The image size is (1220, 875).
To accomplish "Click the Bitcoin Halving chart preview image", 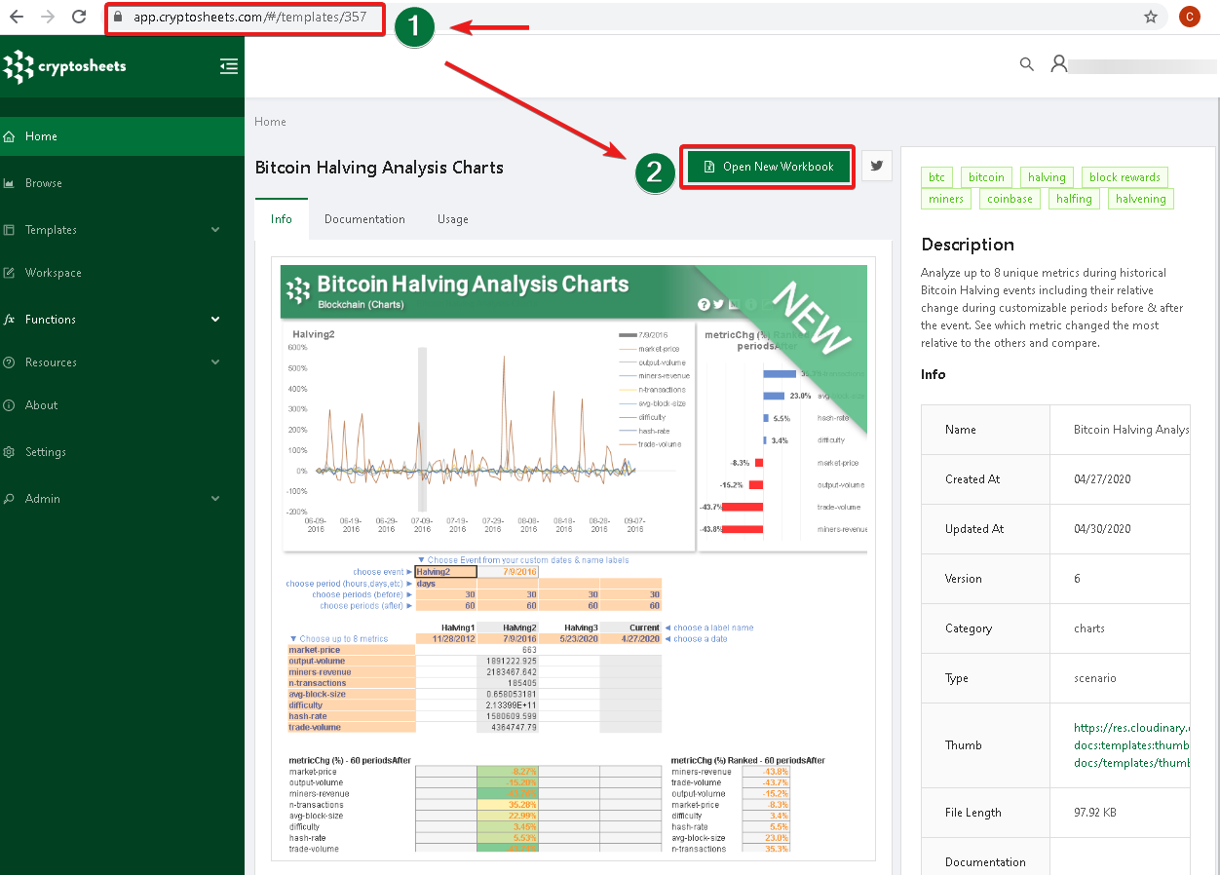I will point(574,558).
